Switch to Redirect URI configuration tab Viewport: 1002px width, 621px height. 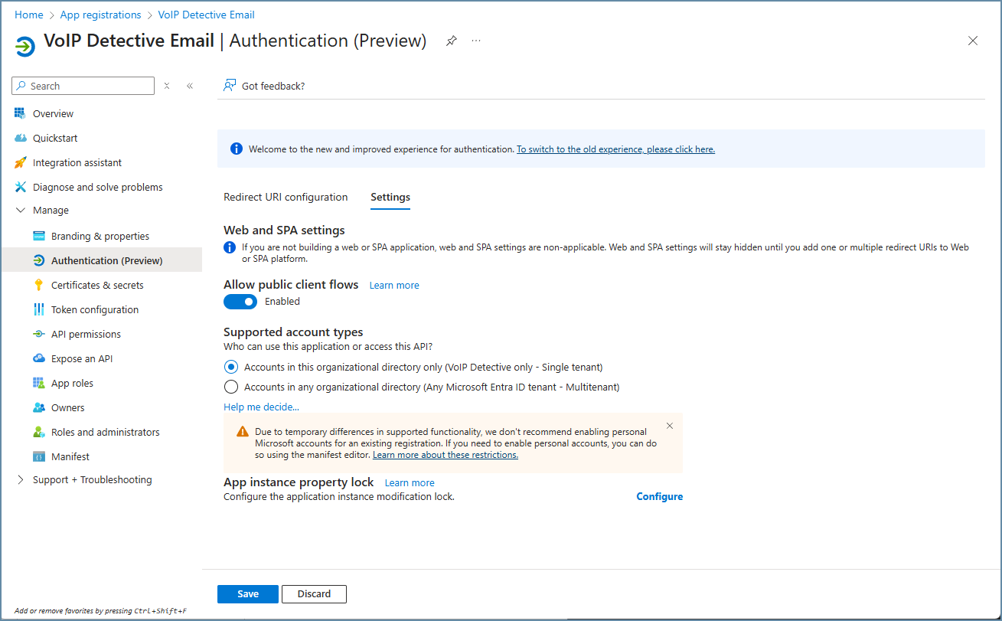pyautogui.click(x=286, y=197)
